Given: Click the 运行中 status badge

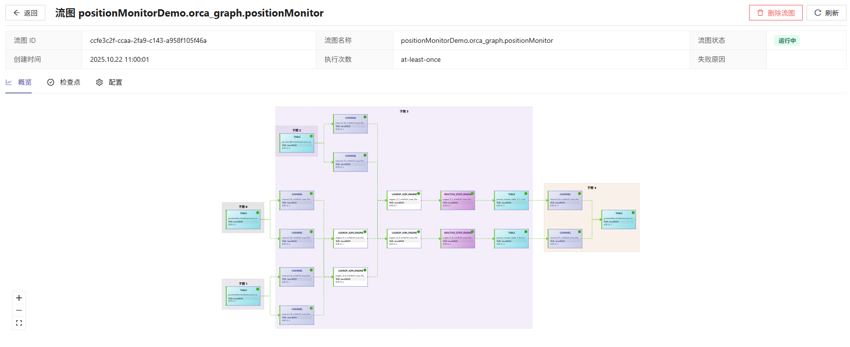Looking at the screenshot, I should 787,40.
